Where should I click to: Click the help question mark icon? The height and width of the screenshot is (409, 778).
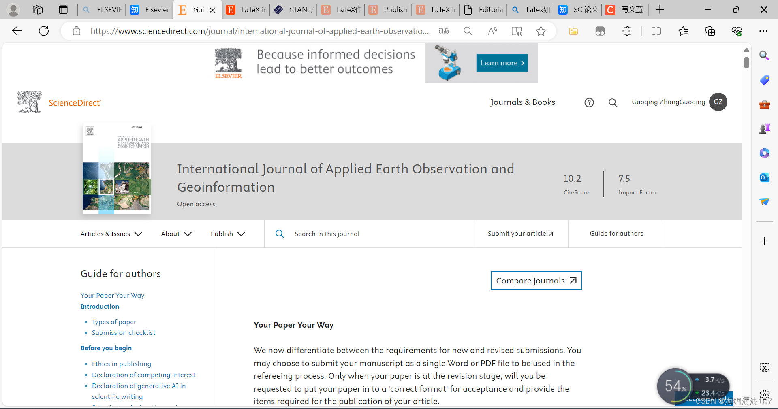[x=589, y=102]
